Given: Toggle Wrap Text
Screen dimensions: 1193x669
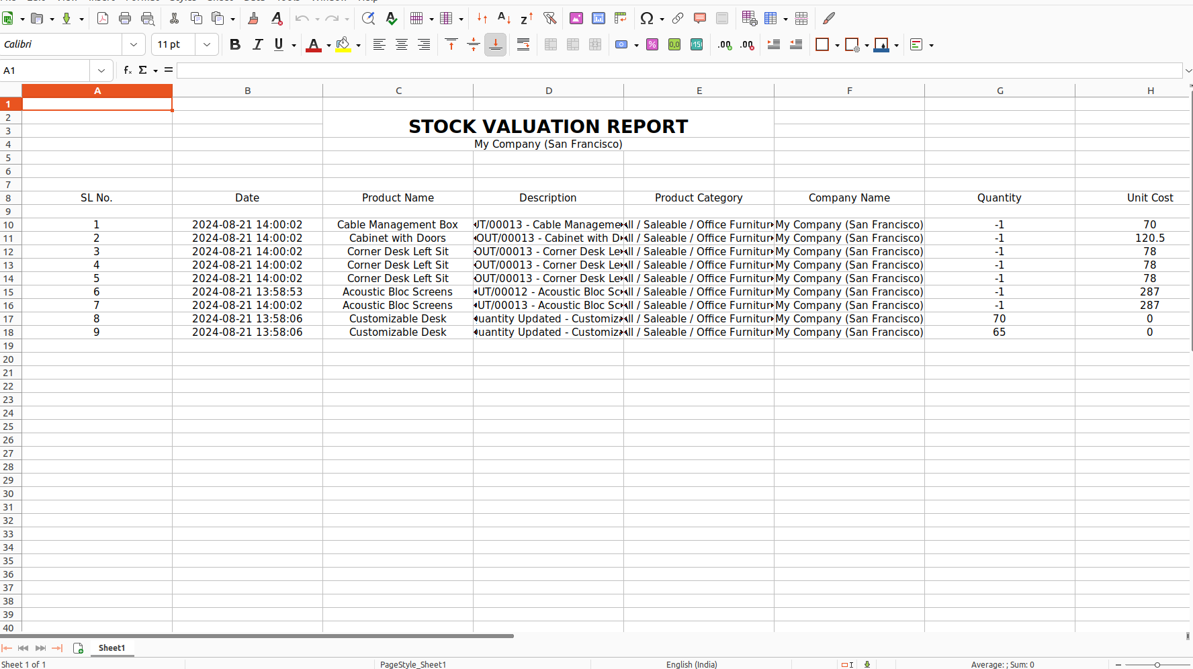Looking at the screenshot, I should 523,44.
